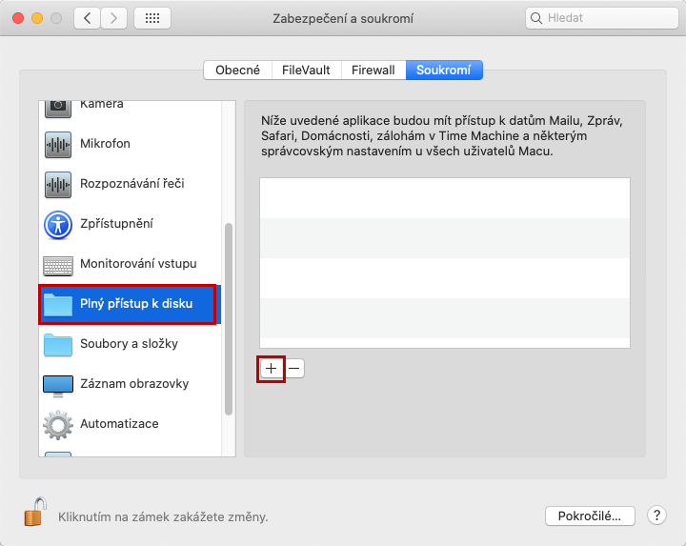Viewport: 686px width, 546px height.
Task: Show all preferences grid button
Action: (152, 18)
